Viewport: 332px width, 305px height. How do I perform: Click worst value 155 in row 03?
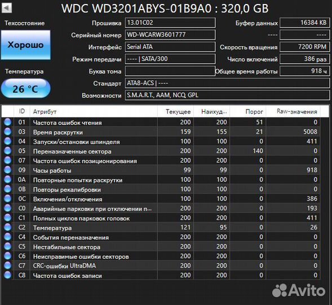(222, 132)
